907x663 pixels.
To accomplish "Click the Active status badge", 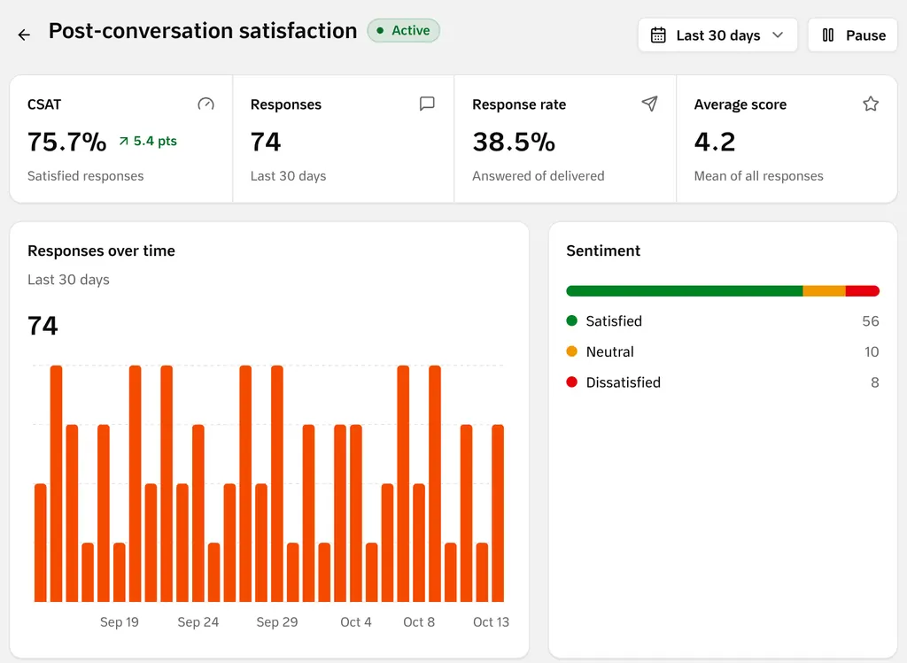I will click(x=404, y=31).
